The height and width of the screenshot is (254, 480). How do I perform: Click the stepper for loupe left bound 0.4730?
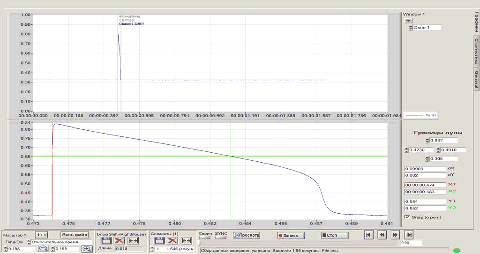pos(406,150)
